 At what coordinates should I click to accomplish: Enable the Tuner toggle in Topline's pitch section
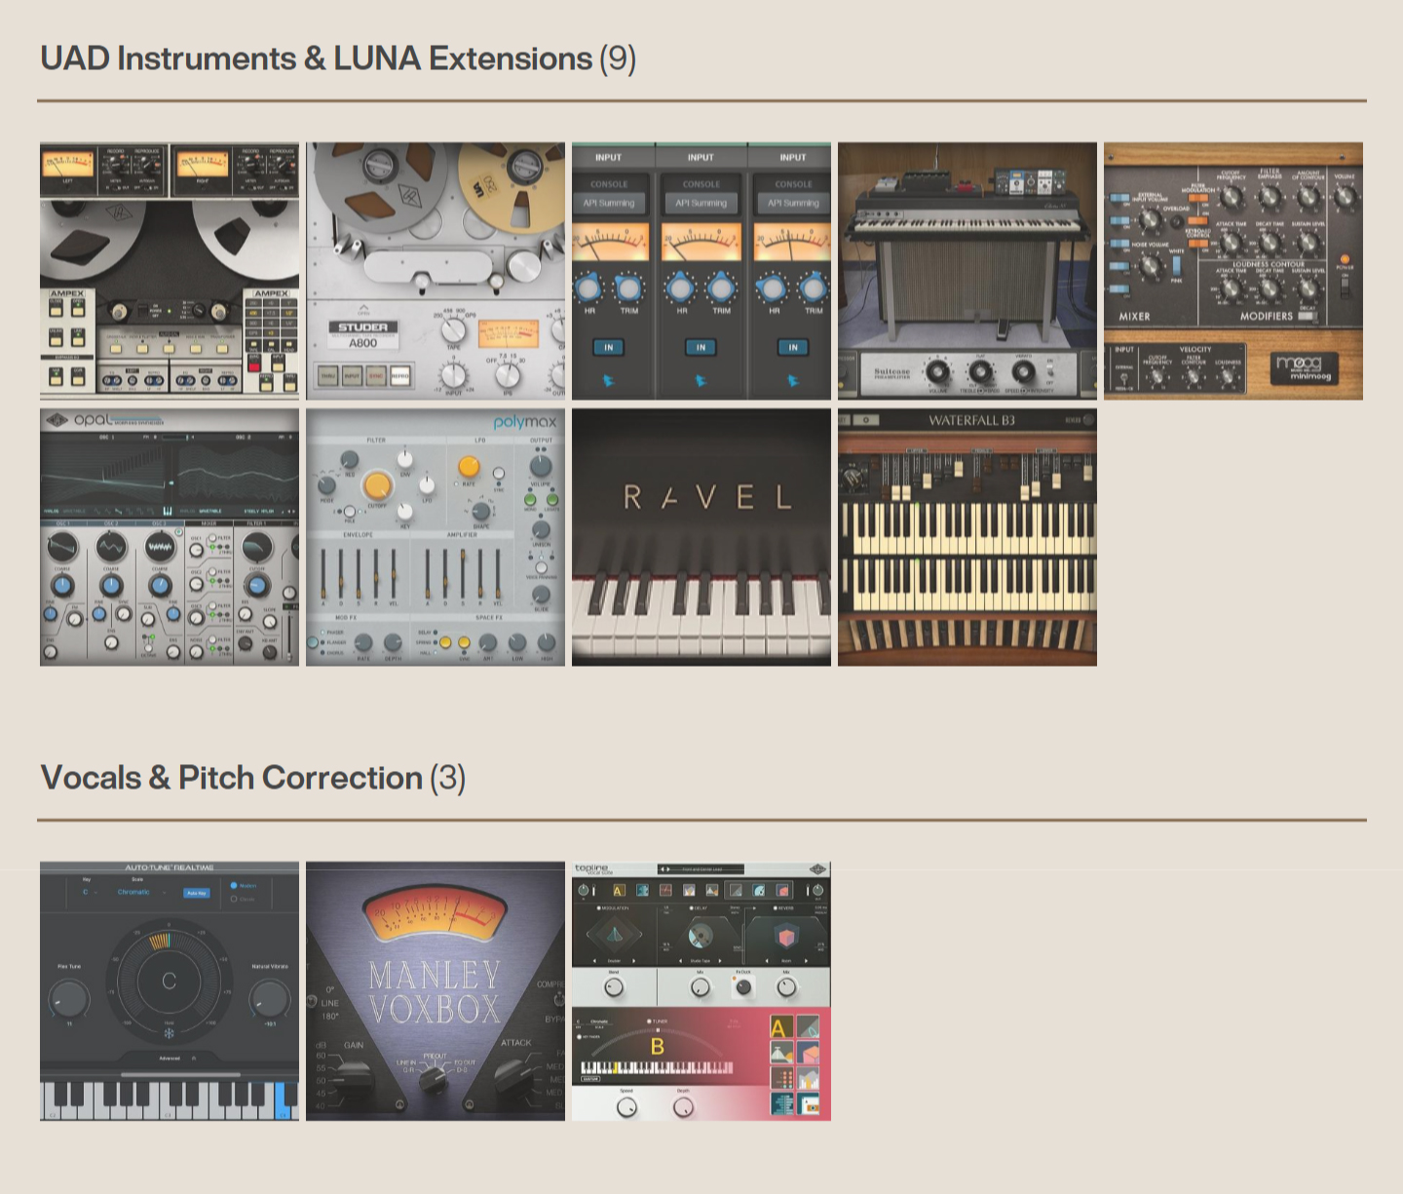pyautogui.click(x=650, y=1021)
